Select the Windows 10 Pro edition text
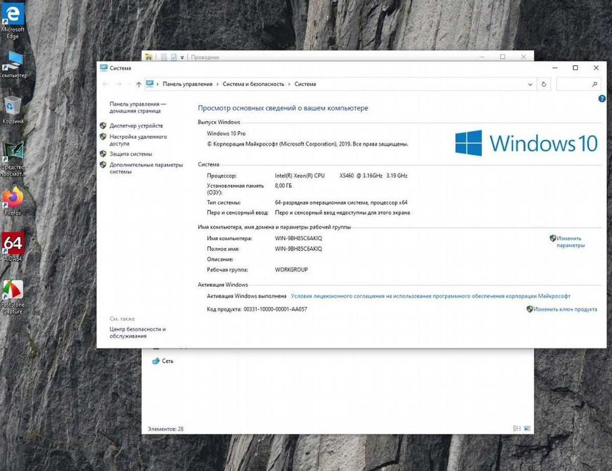Screen dimensions: 612x471 226,133
